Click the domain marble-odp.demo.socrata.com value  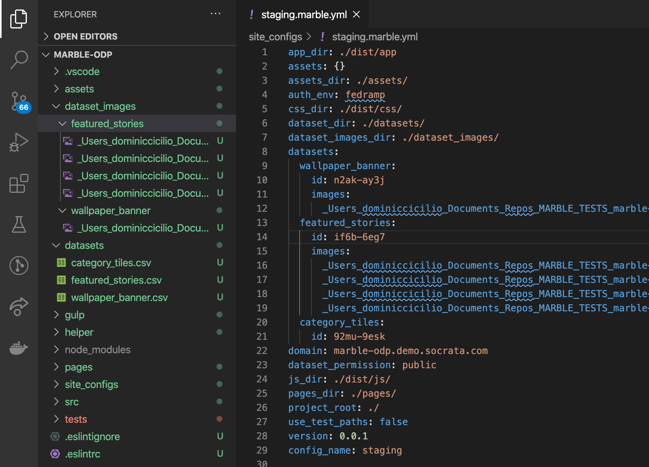click(x=411, y=351)
